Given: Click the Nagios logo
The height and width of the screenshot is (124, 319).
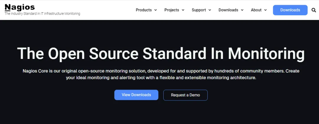Looking at the screenshot, I should [x=19, y=7].
